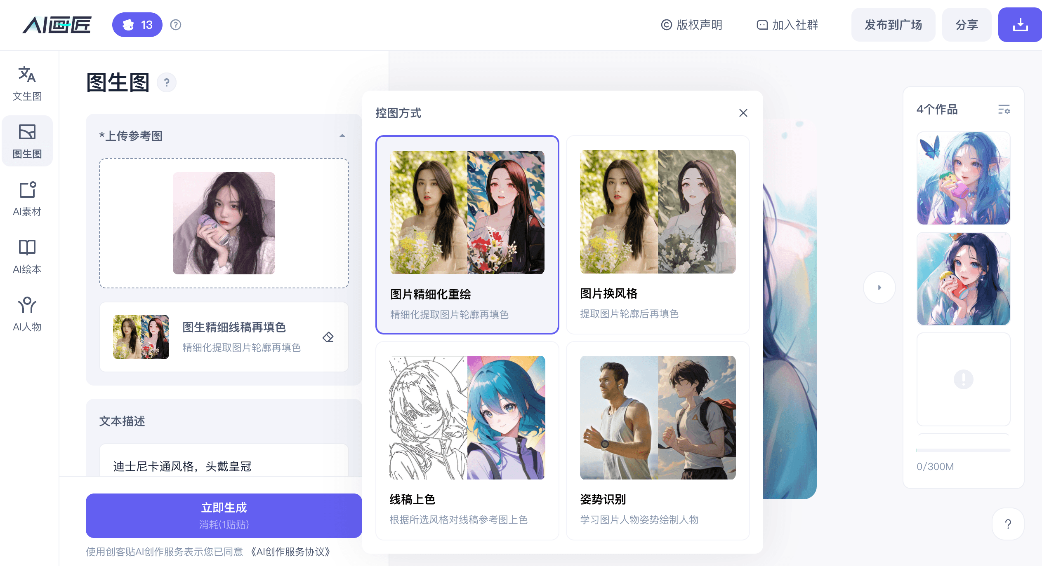
Task: Open the credits balance badge showing 13
Action: click(x=137, y=25)
